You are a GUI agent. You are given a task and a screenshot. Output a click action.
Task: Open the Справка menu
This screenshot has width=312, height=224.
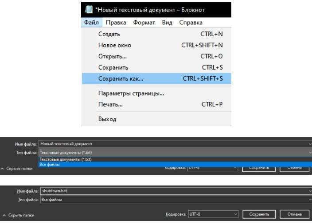[191, 23]
